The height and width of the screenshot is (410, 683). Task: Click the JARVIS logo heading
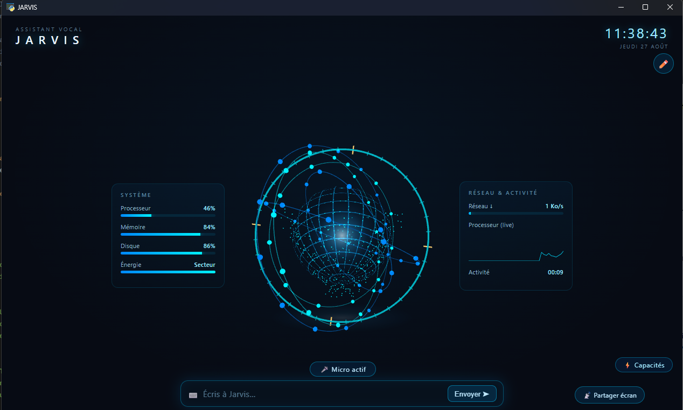pos(48,40)
